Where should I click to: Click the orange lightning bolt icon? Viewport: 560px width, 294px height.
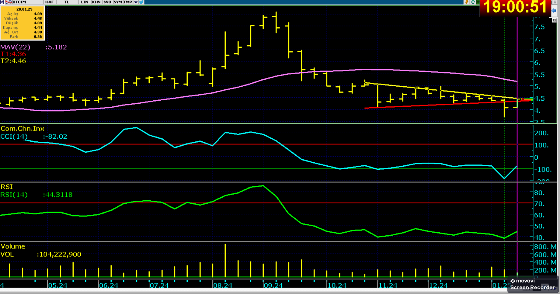tap(466, 2)
